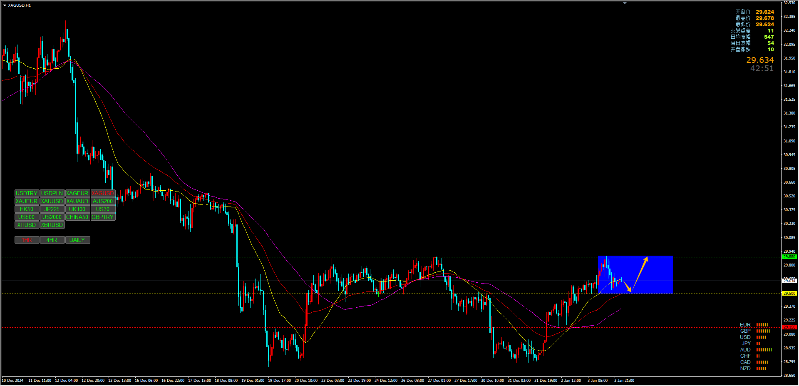This screenshot has width=799, height=386.
Task: Choose the XAUAUD symbol button
Action: (x=77, y=201)
